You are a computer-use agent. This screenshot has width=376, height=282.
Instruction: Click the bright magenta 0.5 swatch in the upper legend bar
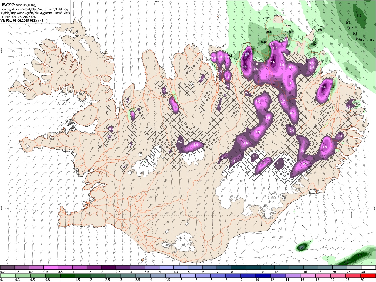(51, 268)
